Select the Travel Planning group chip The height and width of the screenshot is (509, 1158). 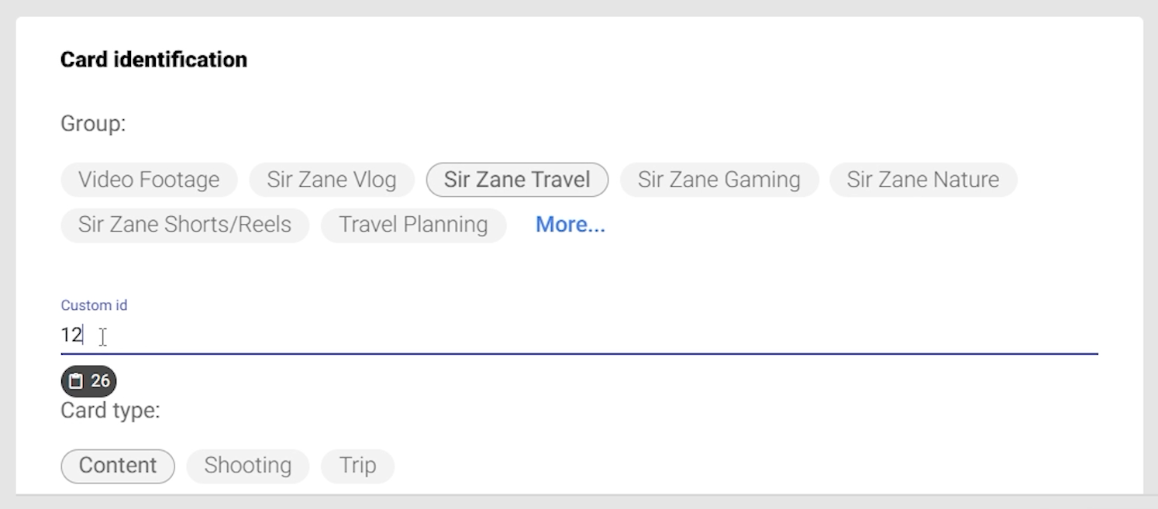click(x=413, y=225)
